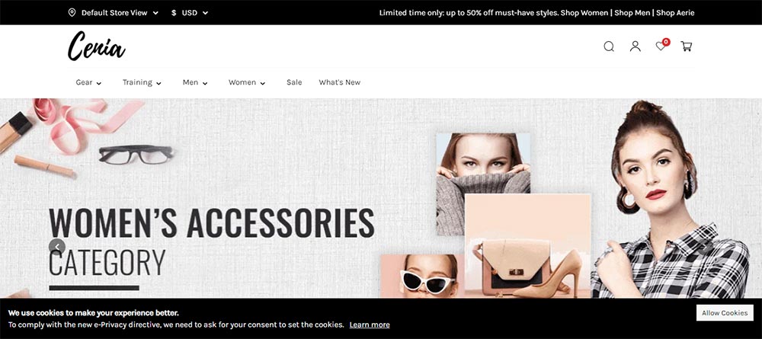Expand the Training menu

pyautogui.click(x=142, y=82)
